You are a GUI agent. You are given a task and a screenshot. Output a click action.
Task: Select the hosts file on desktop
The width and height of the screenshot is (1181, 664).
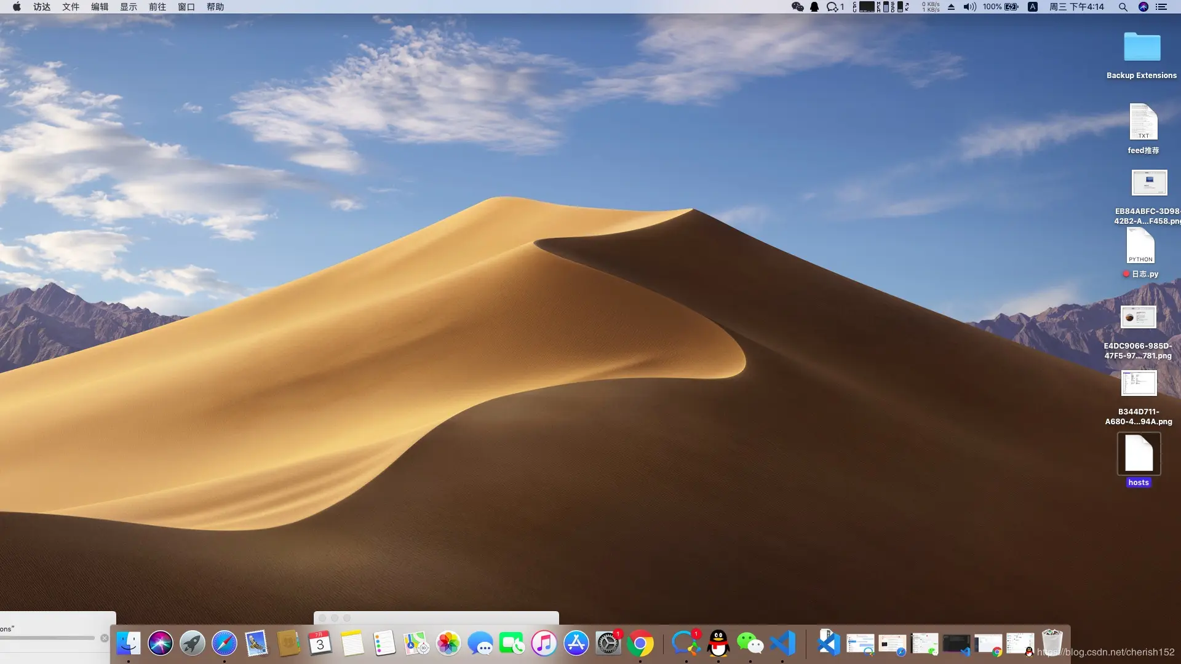pyautogui.click(x=1139, y=454)
